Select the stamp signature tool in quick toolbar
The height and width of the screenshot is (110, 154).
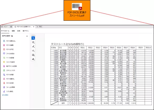[x=33, y=59]
